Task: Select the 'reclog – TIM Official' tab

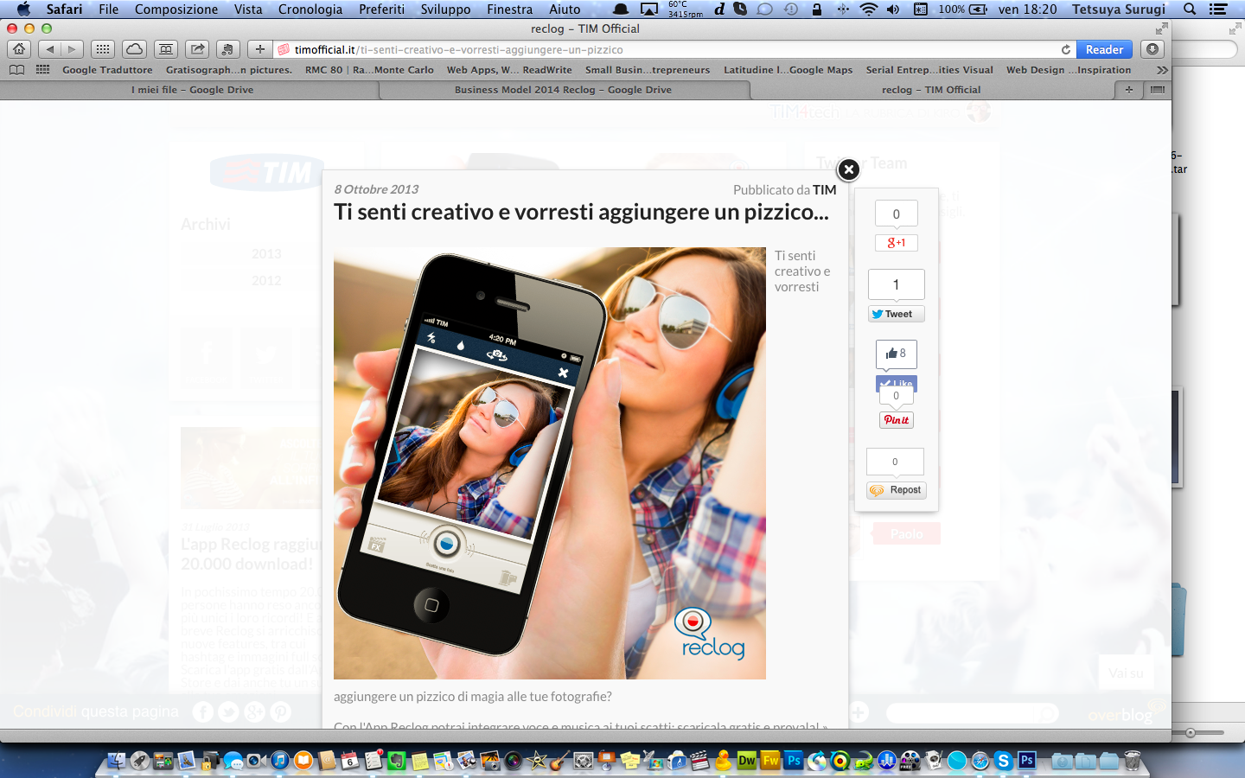Action: click(x=931, y=89)
